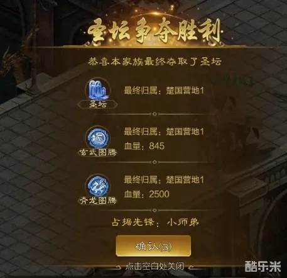This screenshot has width=287, height=278.
Task: Click 点击空白处关闭 text to dismiss
Action: 154,266
